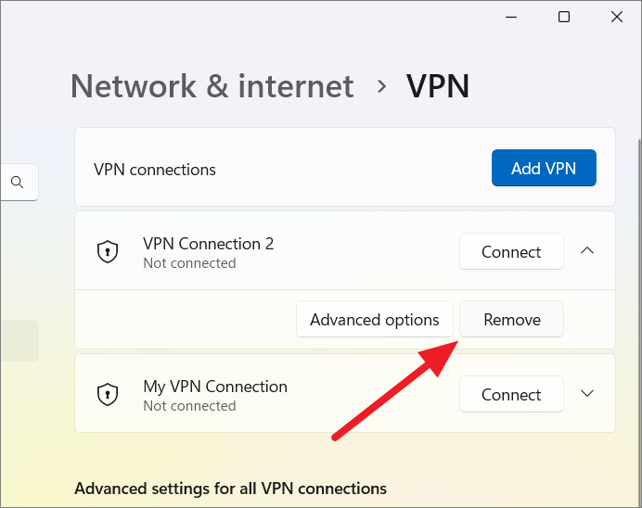Viewport: 642px width, 508px height.
Task: Click My VPN Connection shield icon
Action: coord(108,394)
